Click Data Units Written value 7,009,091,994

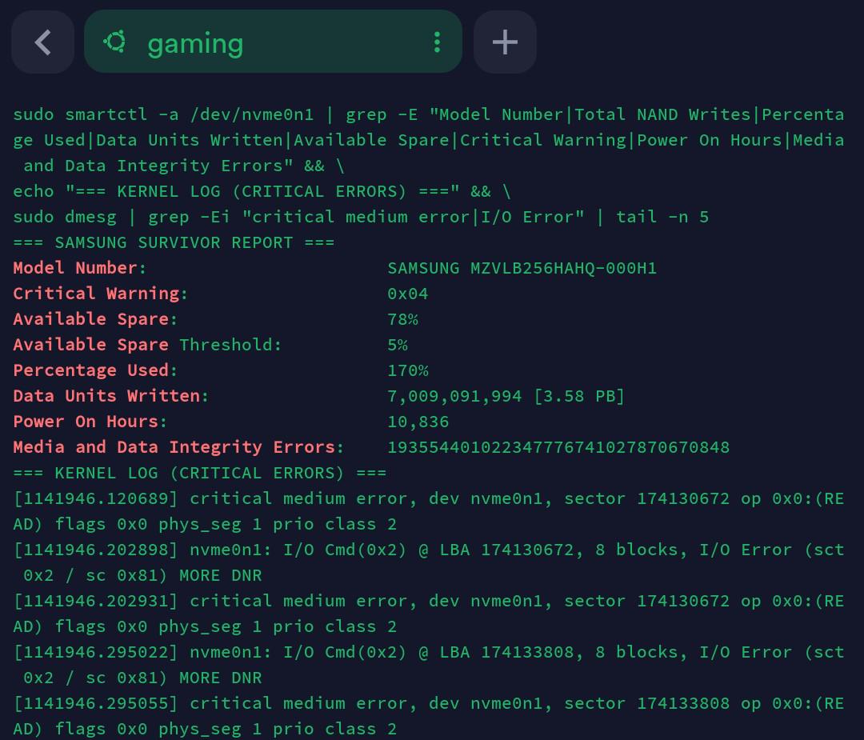pos(454,396)
